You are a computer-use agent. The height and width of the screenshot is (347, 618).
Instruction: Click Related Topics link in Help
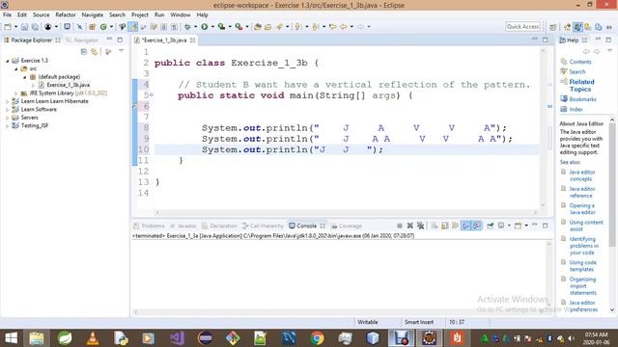pyautogui.click(x=581, y=86)
